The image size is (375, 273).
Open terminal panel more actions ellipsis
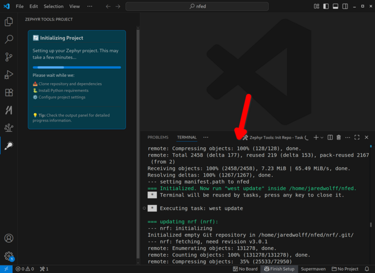pyautogui.click(x=347, y=138)
